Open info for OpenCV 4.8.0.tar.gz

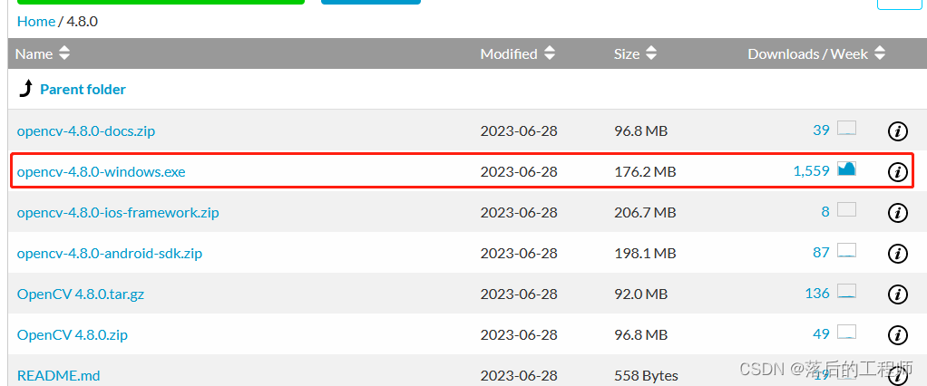897,294
